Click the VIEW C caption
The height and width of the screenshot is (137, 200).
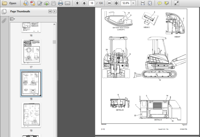click(x=146, y=27)
